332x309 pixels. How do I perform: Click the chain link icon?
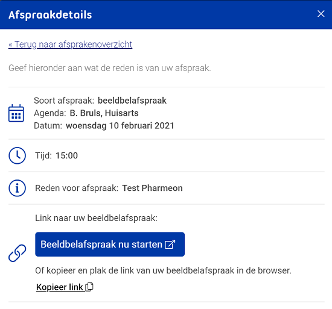click(17, 253)
